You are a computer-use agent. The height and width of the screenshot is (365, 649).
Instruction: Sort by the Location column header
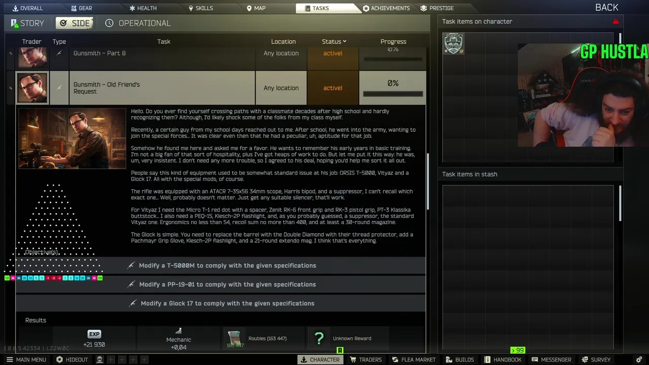click(283, 42)
